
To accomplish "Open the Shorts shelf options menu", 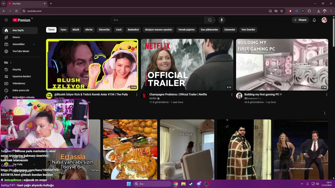I will 325,113.
